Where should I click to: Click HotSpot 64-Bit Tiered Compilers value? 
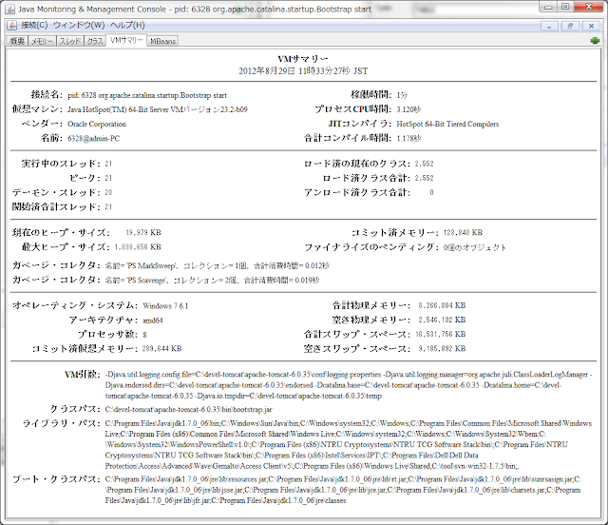447,124
